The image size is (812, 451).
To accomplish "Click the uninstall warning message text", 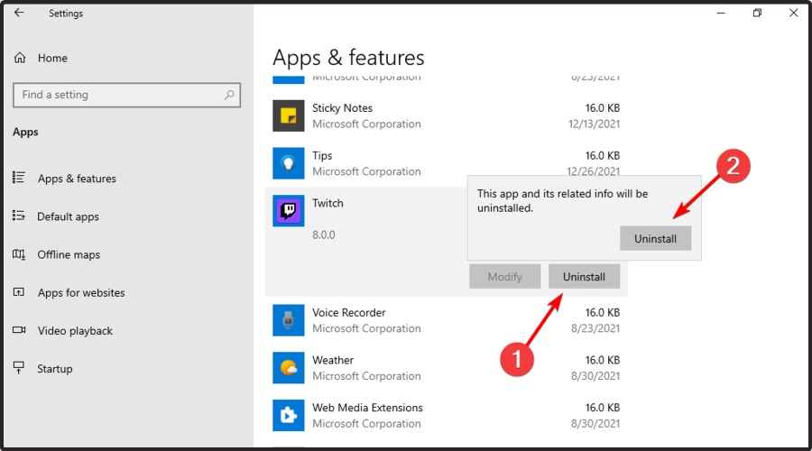I will (562, 201).
